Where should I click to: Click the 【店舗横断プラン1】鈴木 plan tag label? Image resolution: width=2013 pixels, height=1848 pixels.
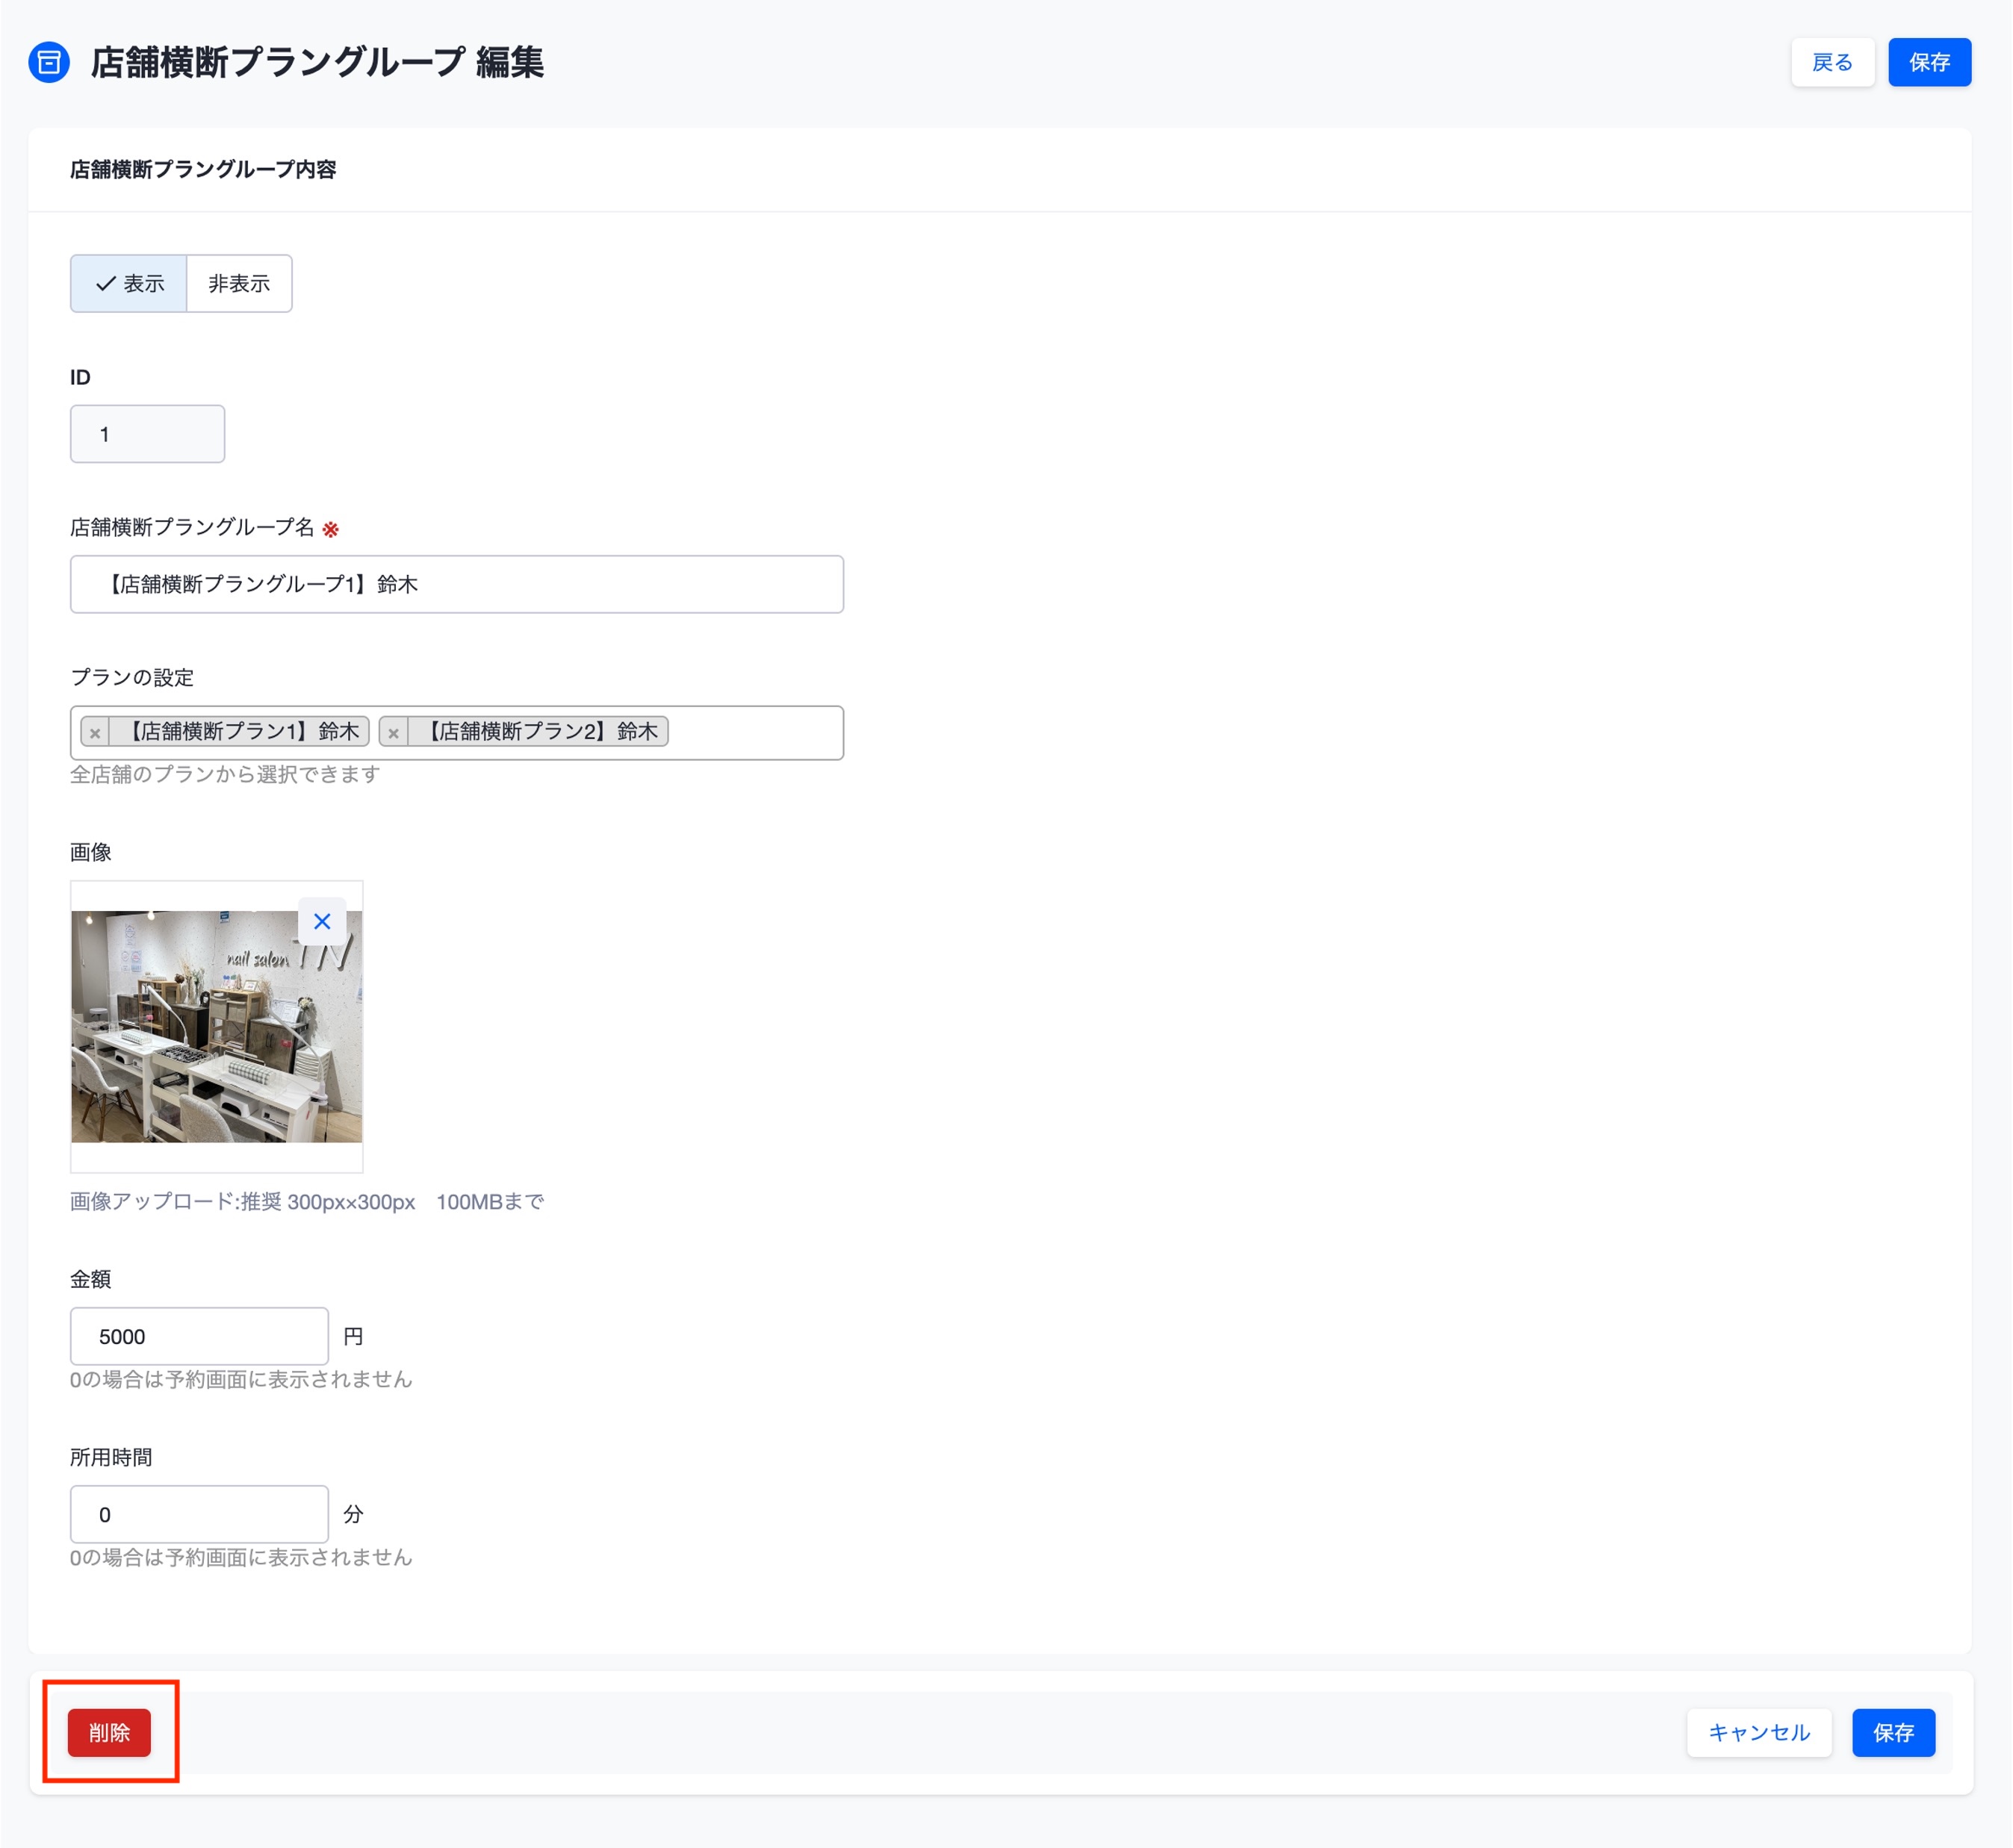click(x=240, y=732)
